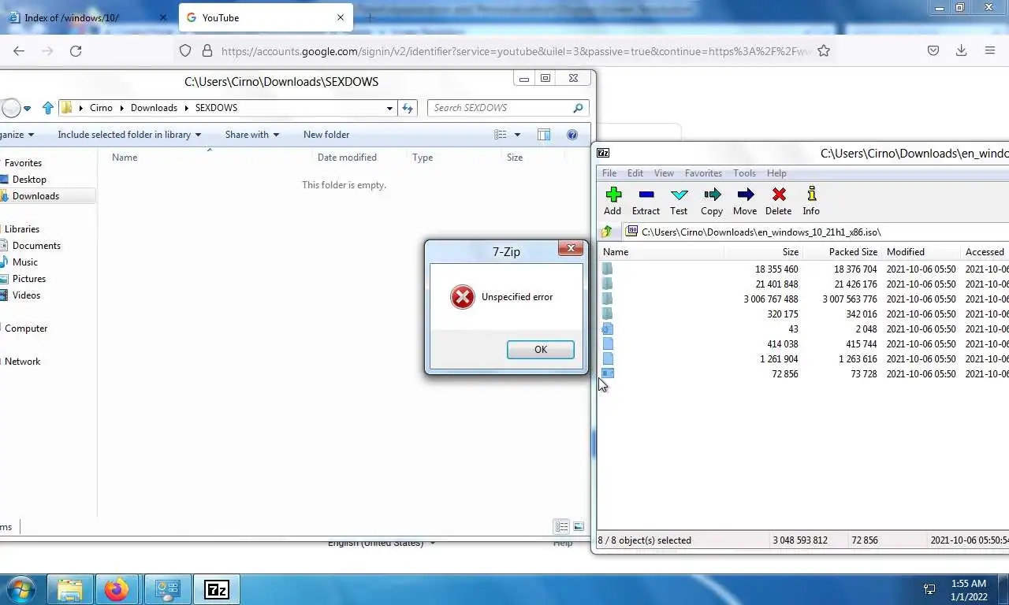The height and width of the screenshot is (605, 1009).
Task: Close the 7-Zip Unspecified error dialog
Action: click(572, 248)
